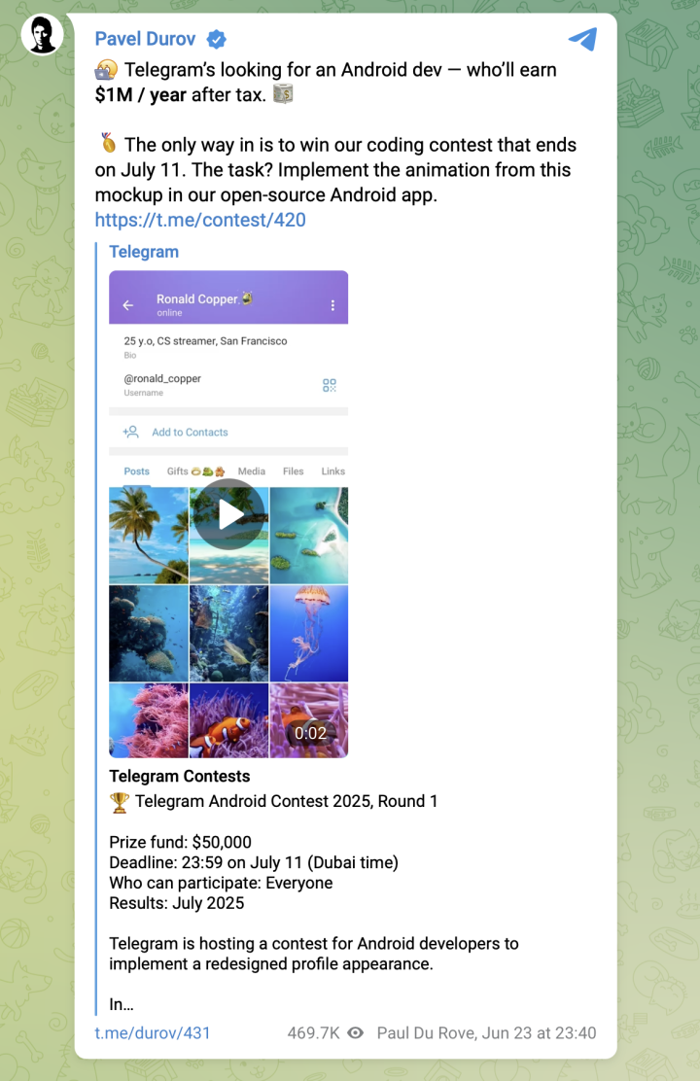Open Pavel Durov's profile avatar

pyautogui.click(x=42, y=34)
